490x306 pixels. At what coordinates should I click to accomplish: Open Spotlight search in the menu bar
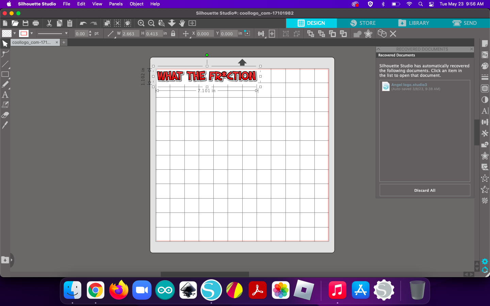421,4
